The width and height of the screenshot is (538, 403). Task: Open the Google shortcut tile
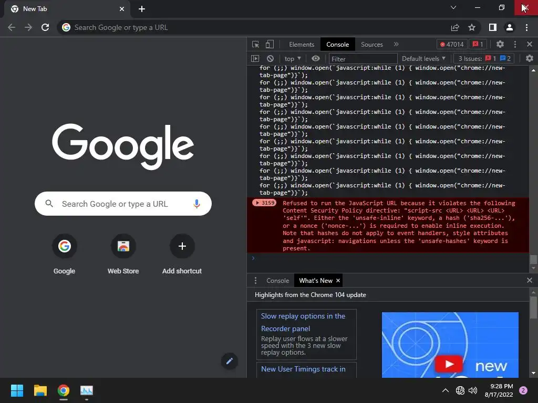pyautogui.click(x=64, y=254)
